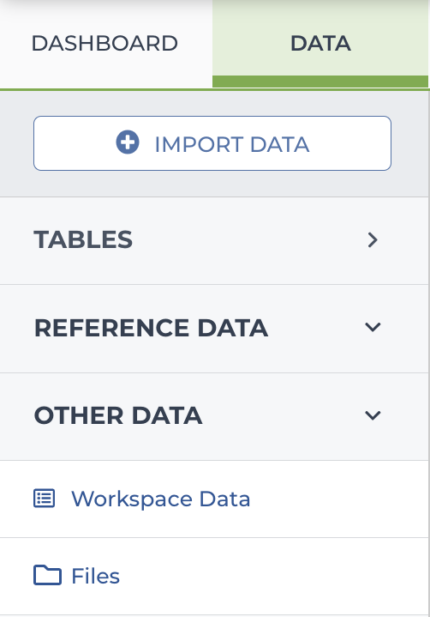This screenshot has height=617, width=430.
Task: Open the Workspace Data link
Action: point(161,499)
